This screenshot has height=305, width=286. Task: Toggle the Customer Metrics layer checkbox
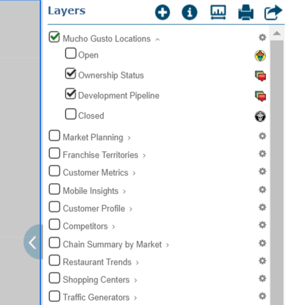(55, 172)
